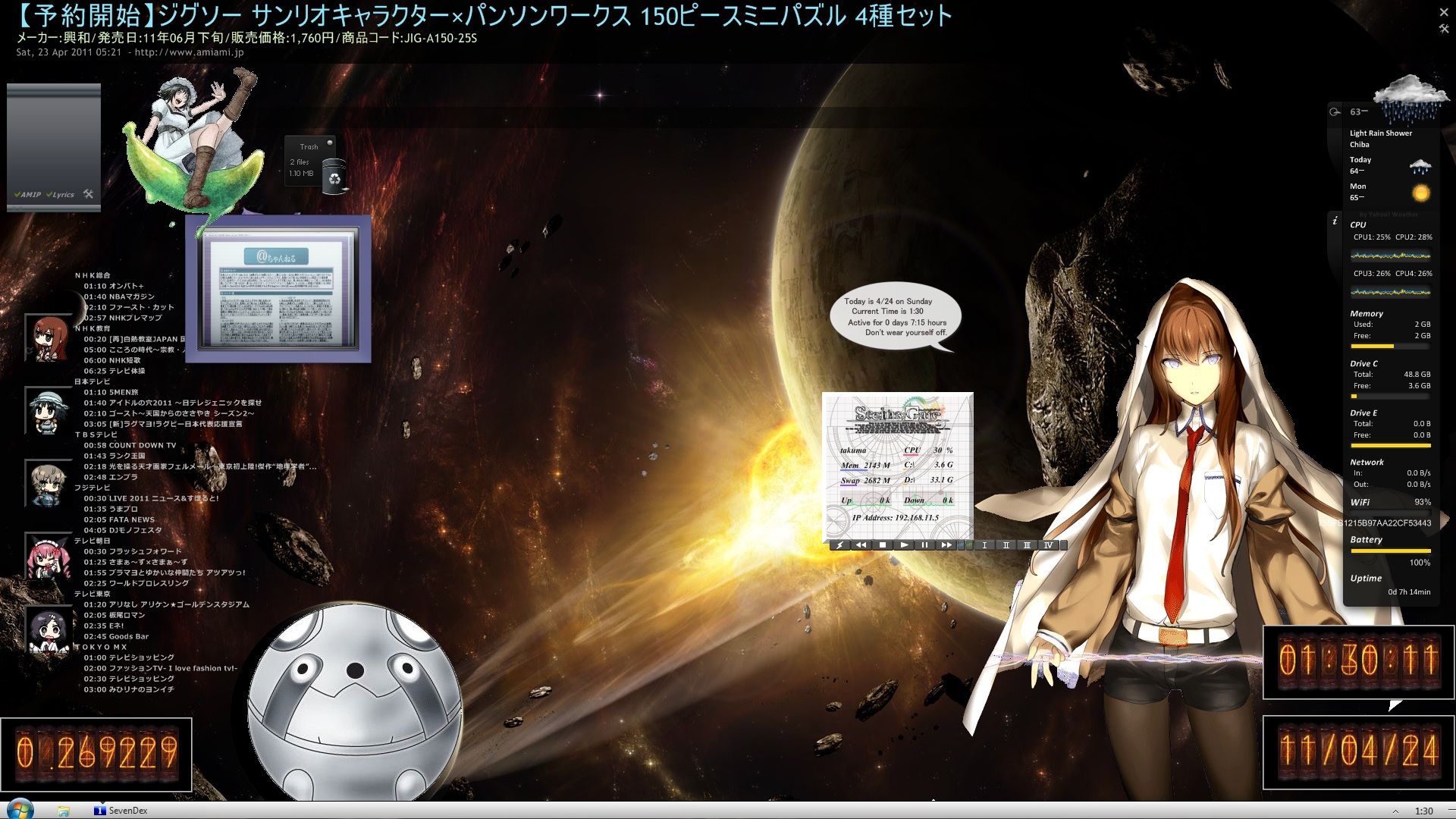1456x819 pixels.
Task: Select preset tab III in player bar
Action: 1027,545
